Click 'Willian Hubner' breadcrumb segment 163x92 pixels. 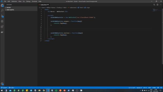[x=51, y=7]
